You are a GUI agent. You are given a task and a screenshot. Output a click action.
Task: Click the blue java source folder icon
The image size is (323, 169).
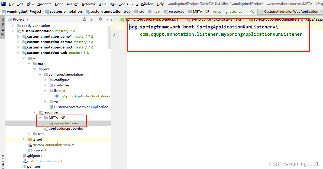coord(41,69)
